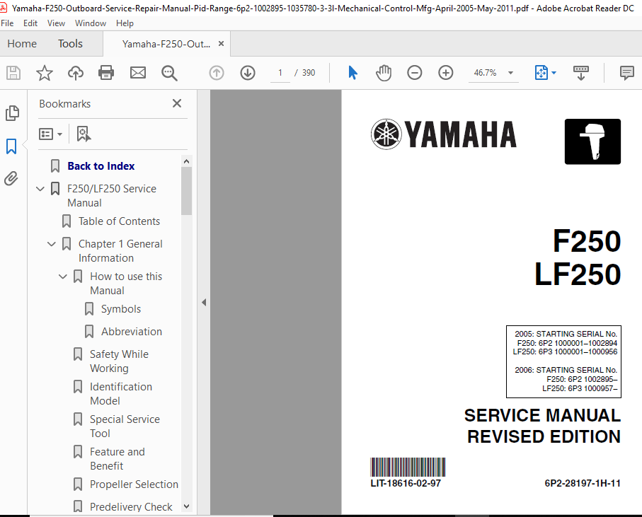Screen dimensions: 642x517
Task: Click bookmarks scrollbar up arrow
Action: 186,161
